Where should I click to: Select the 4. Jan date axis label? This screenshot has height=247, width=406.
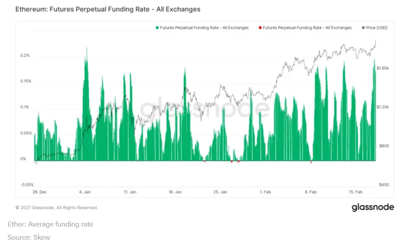[x=85, y=192]
